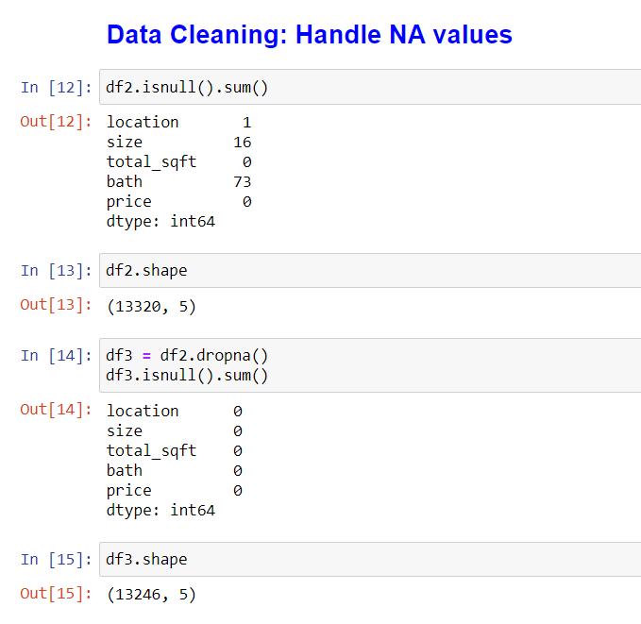This screenshot has height=624, width=641.
Task: Click the bath 73 output row
Action: 179,181
